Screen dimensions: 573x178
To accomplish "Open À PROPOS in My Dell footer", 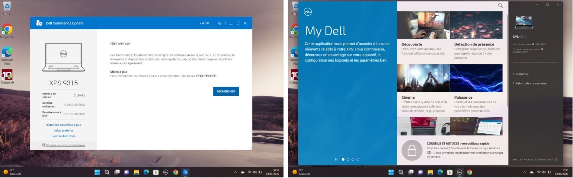I will (527, 160).
